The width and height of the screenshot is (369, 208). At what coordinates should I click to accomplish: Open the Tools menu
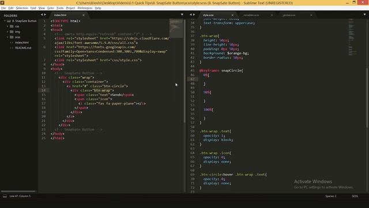tap(60, 8)
